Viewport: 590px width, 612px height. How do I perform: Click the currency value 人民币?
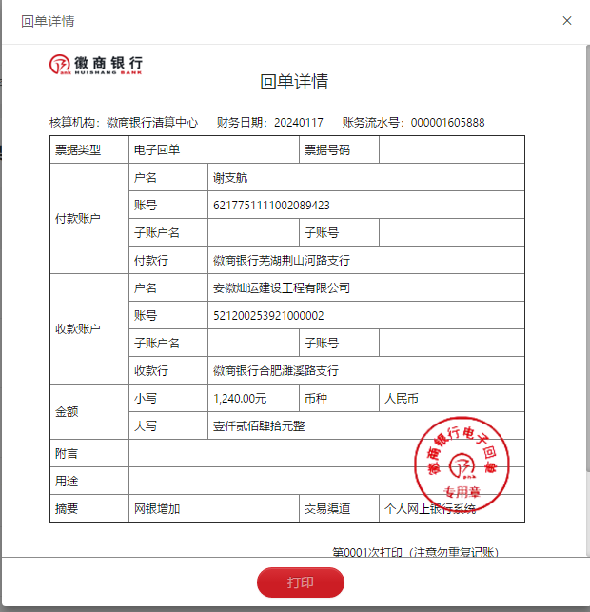click(401, 398)
